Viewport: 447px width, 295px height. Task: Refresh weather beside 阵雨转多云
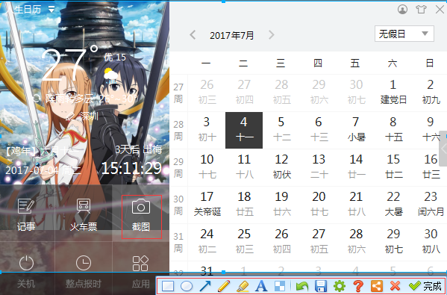tap(37, 99)
